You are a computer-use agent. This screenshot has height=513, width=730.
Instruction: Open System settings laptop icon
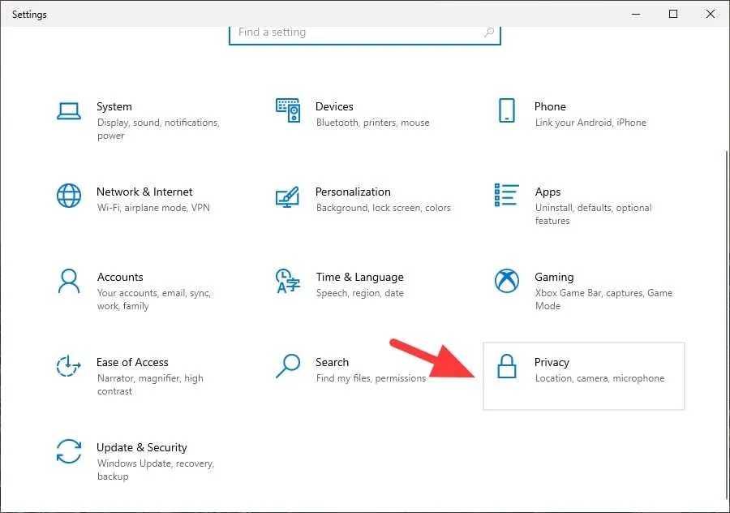tap(69, 111)
